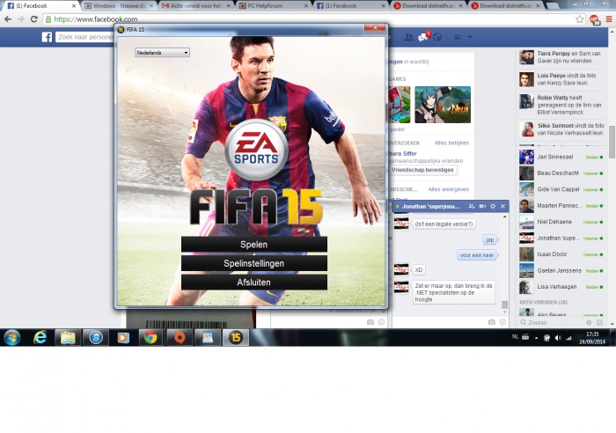This screenshot has width=616, height=433.
Task: Open the Nederlands language dropdown
Action: tap(162, 52)
